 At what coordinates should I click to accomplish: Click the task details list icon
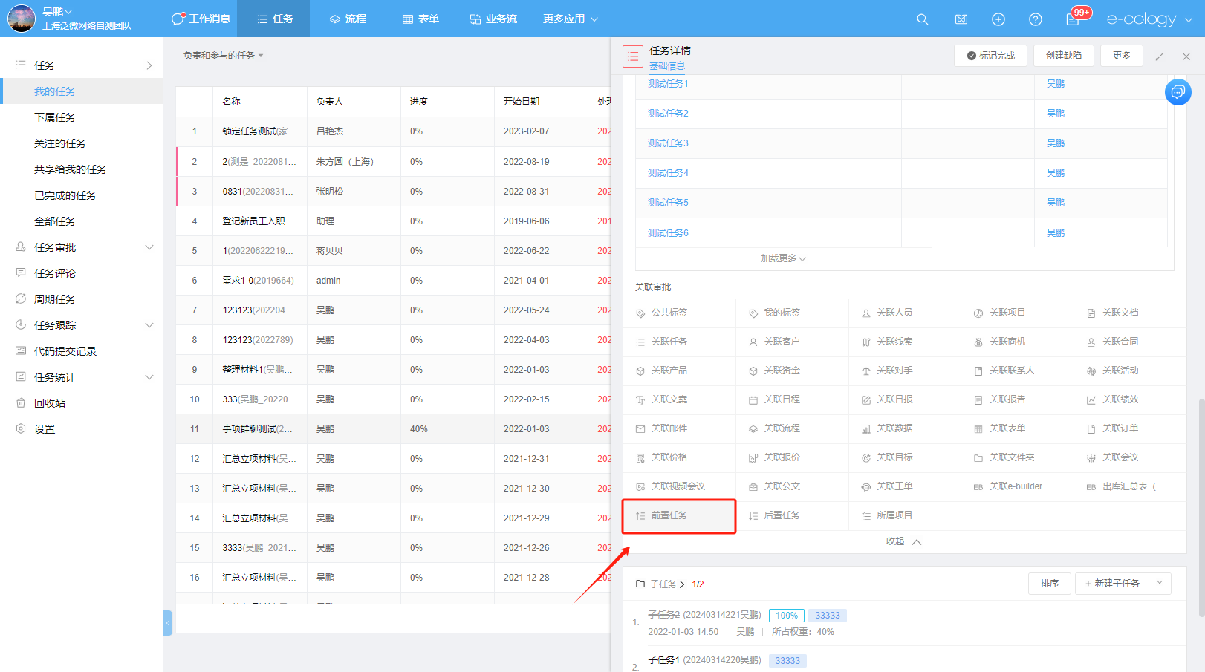click(632, 56)
